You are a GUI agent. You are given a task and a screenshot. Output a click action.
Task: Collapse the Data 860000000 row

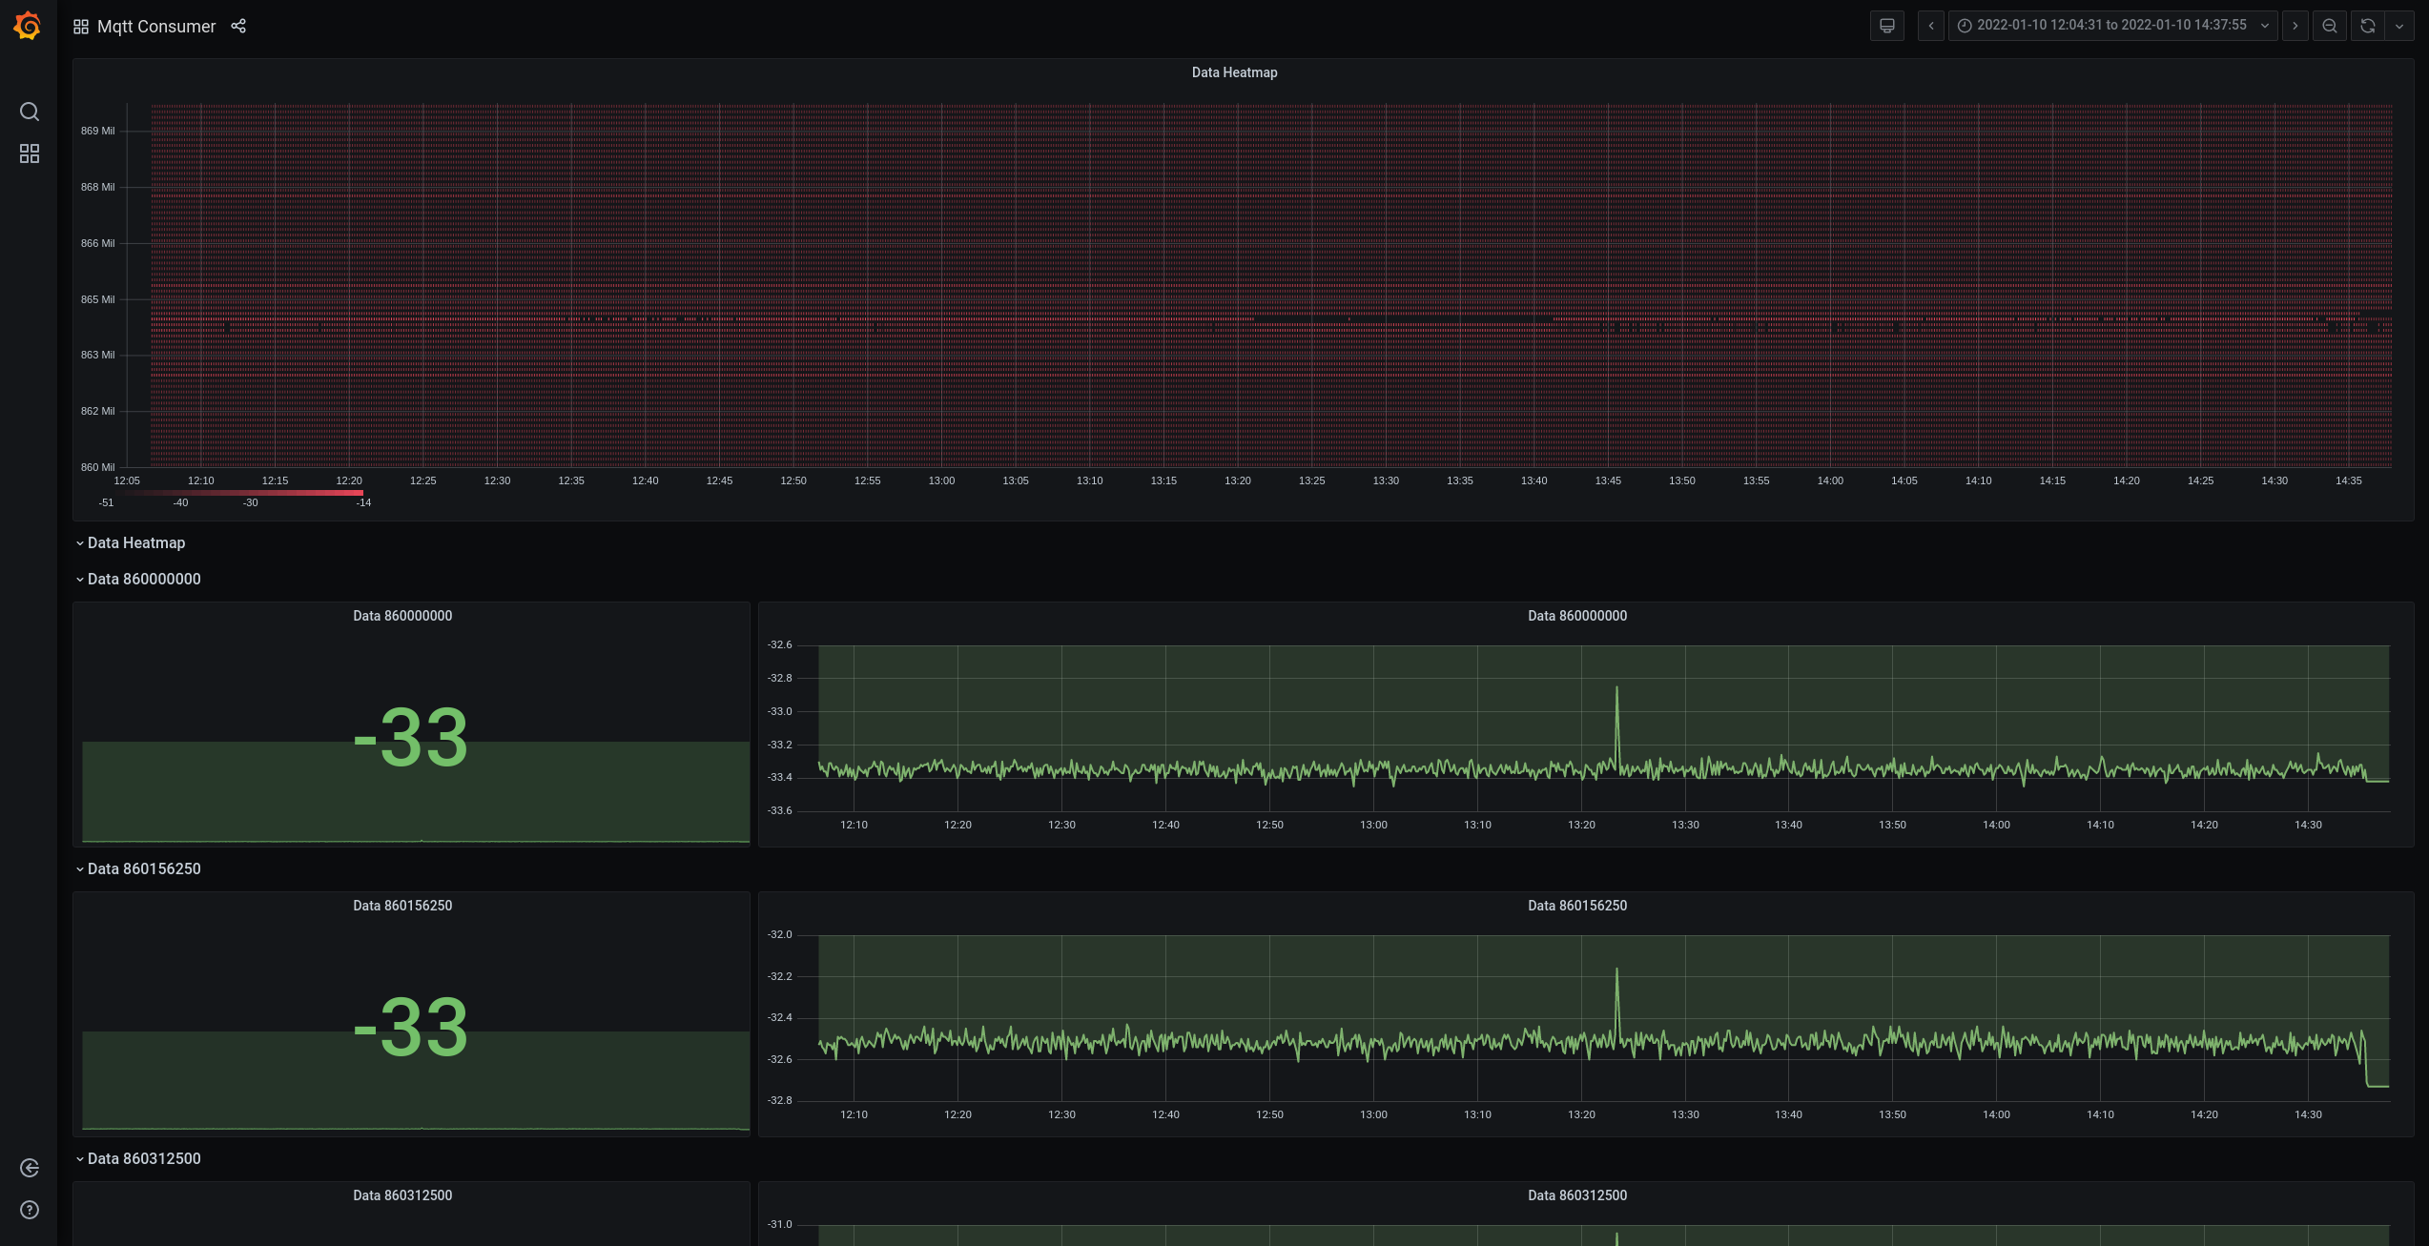143,579
